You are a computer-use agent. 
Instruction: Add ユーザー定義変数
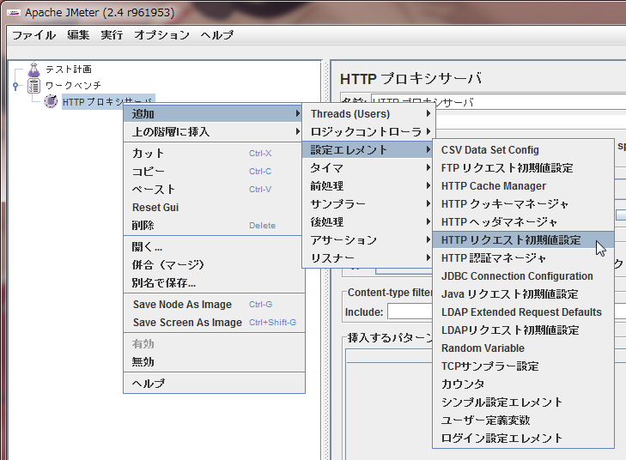pyautogui.click(x=523, y=421)
